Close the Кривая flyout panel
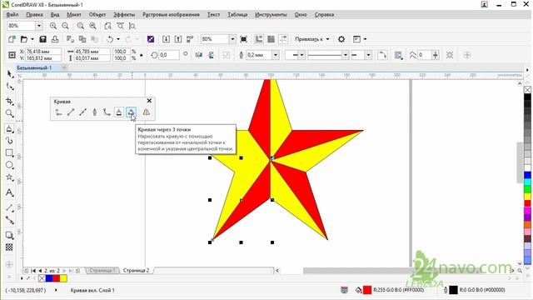533x300 pixels. (149, 101)
